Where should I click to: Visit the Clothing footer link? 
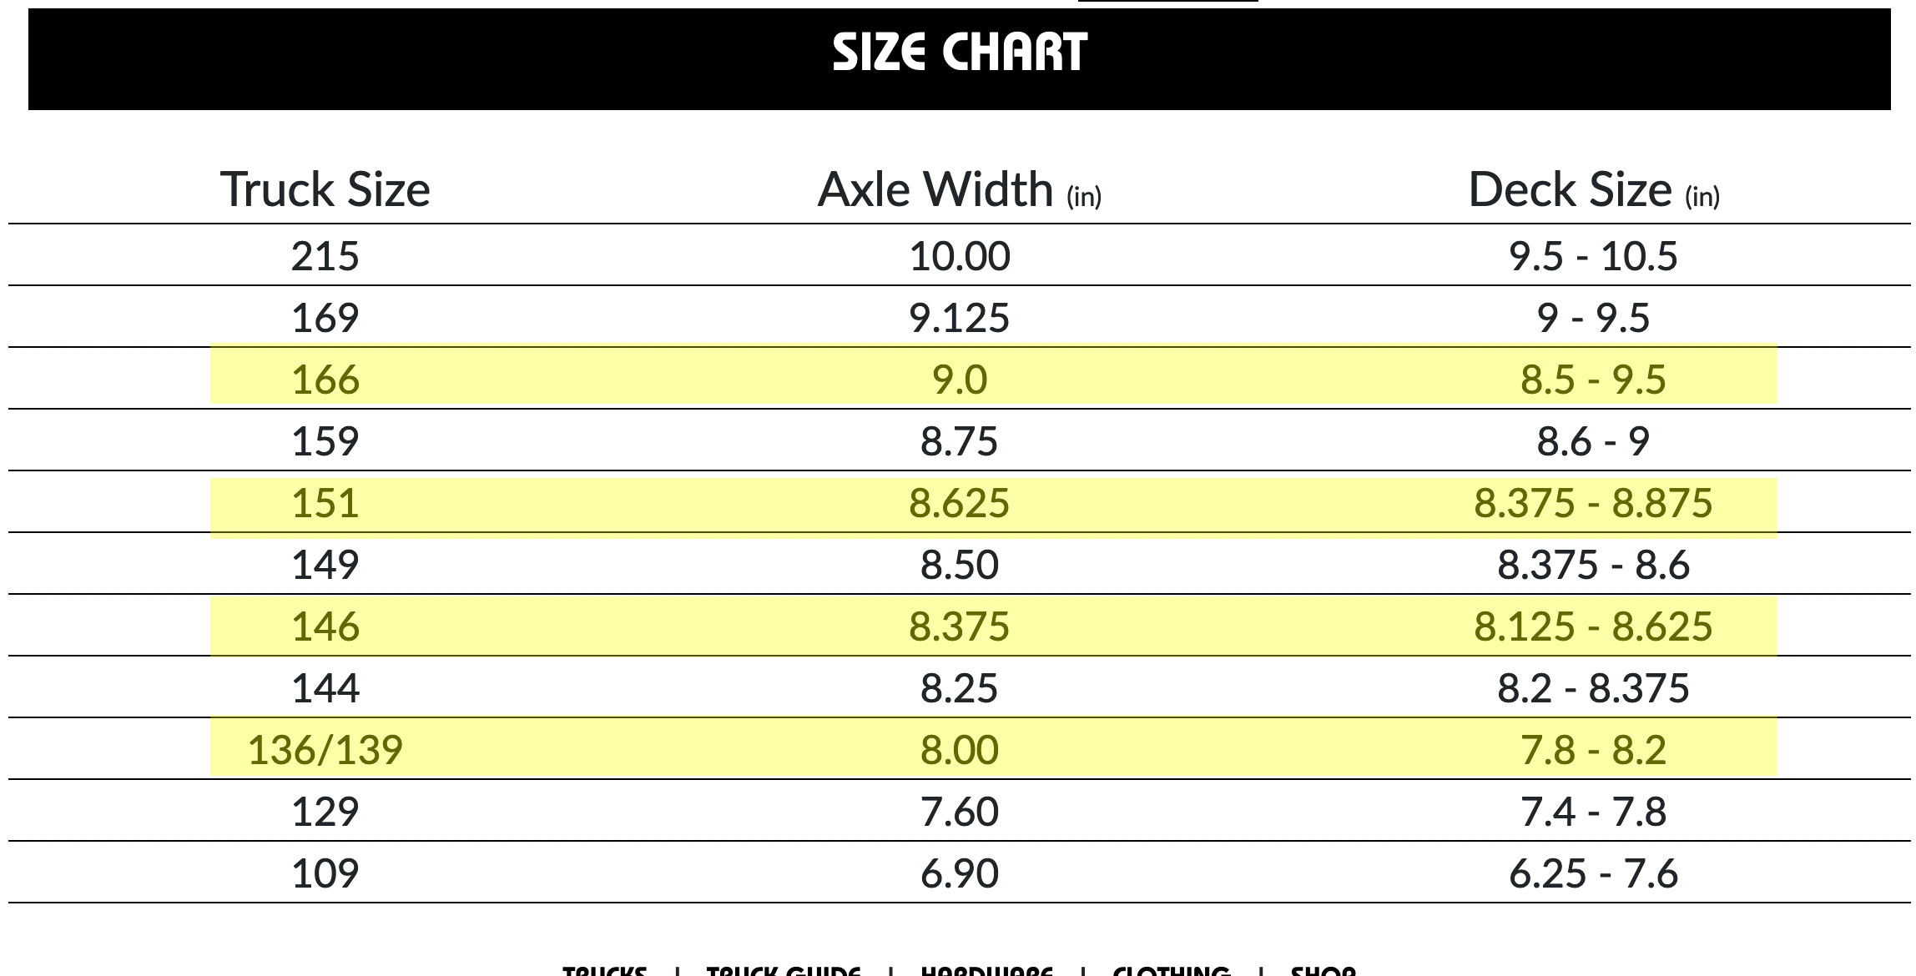click(1172, 971)
